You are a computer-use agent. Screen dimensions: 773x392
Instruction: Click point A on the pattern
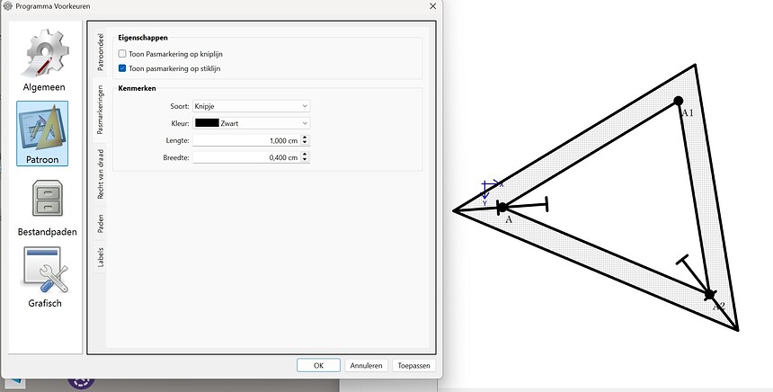click(502, 208)
